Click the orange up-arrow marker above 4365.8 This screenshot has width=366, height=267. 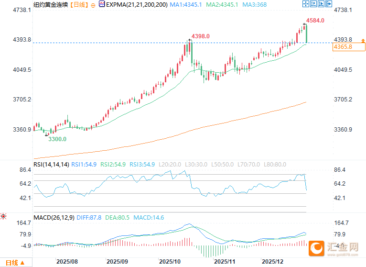pyautogui.click(x=363, y=41)
